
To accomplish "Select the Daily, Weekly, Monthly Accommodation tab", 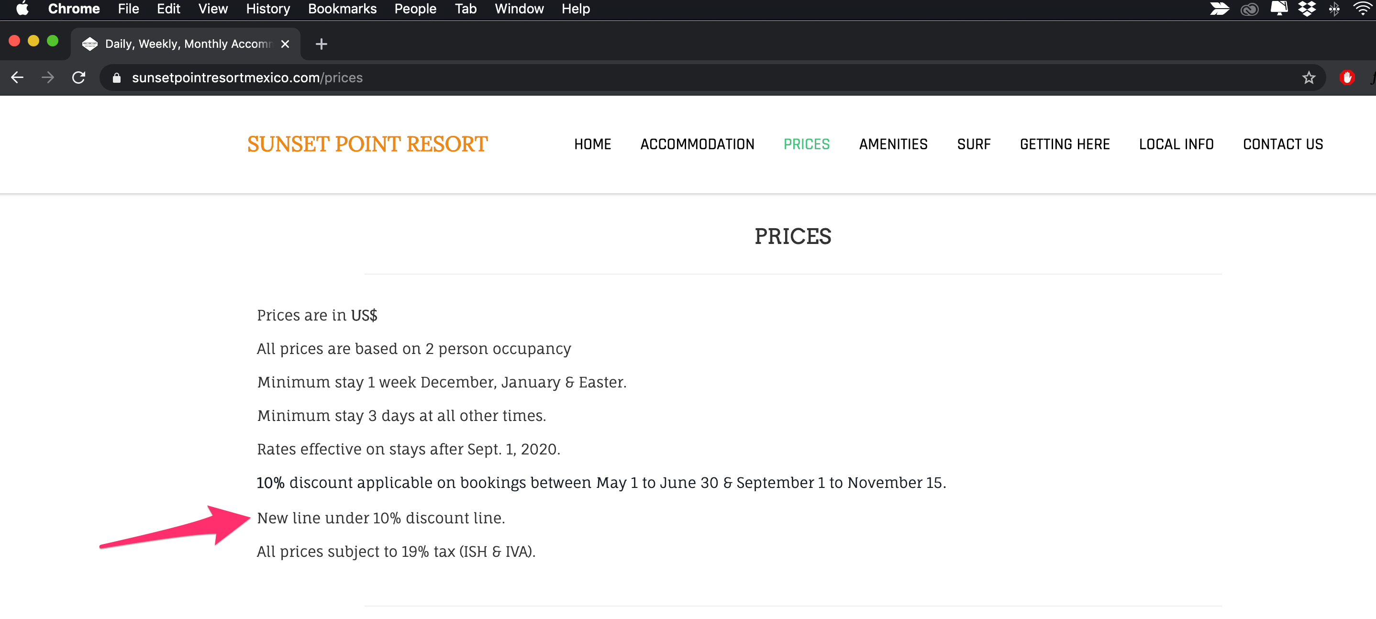I will pos(185,44).
